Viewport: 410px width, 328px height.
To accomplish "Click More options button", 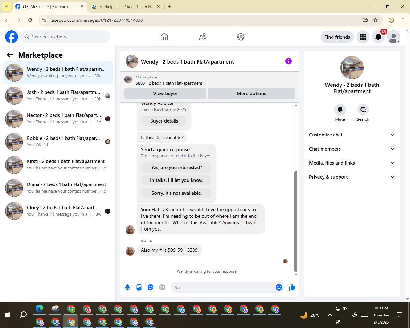I will click(x=251, y=94).
